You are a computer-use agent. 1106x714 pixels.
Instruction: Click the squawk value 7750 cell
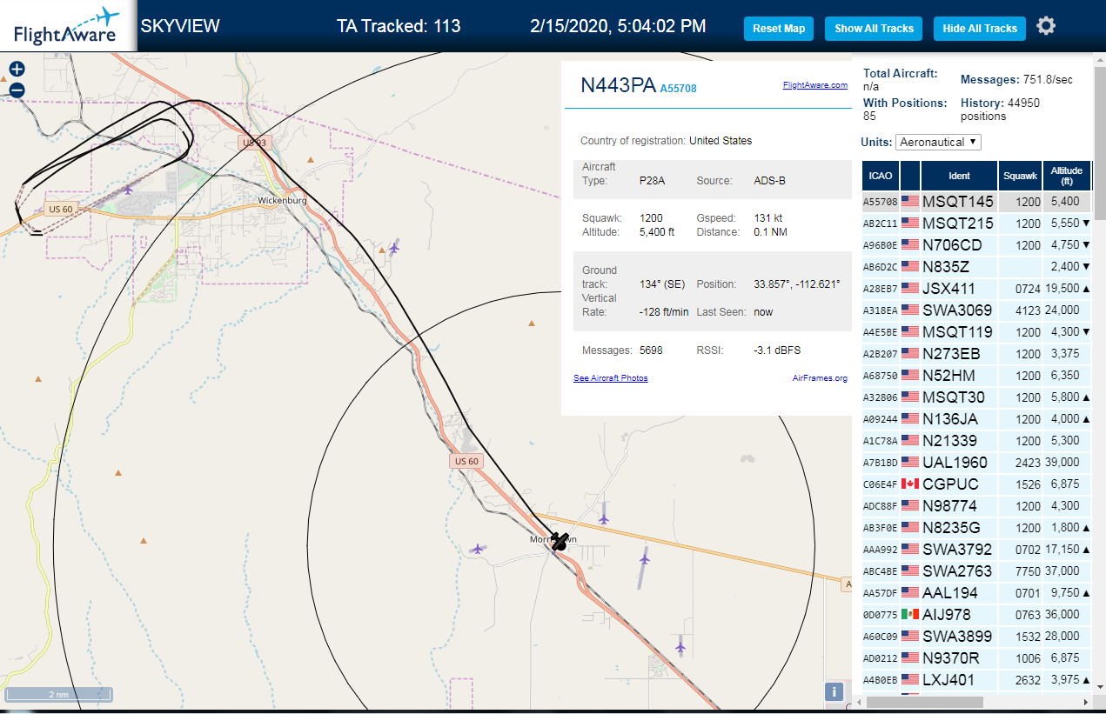tap(1020, 571)
